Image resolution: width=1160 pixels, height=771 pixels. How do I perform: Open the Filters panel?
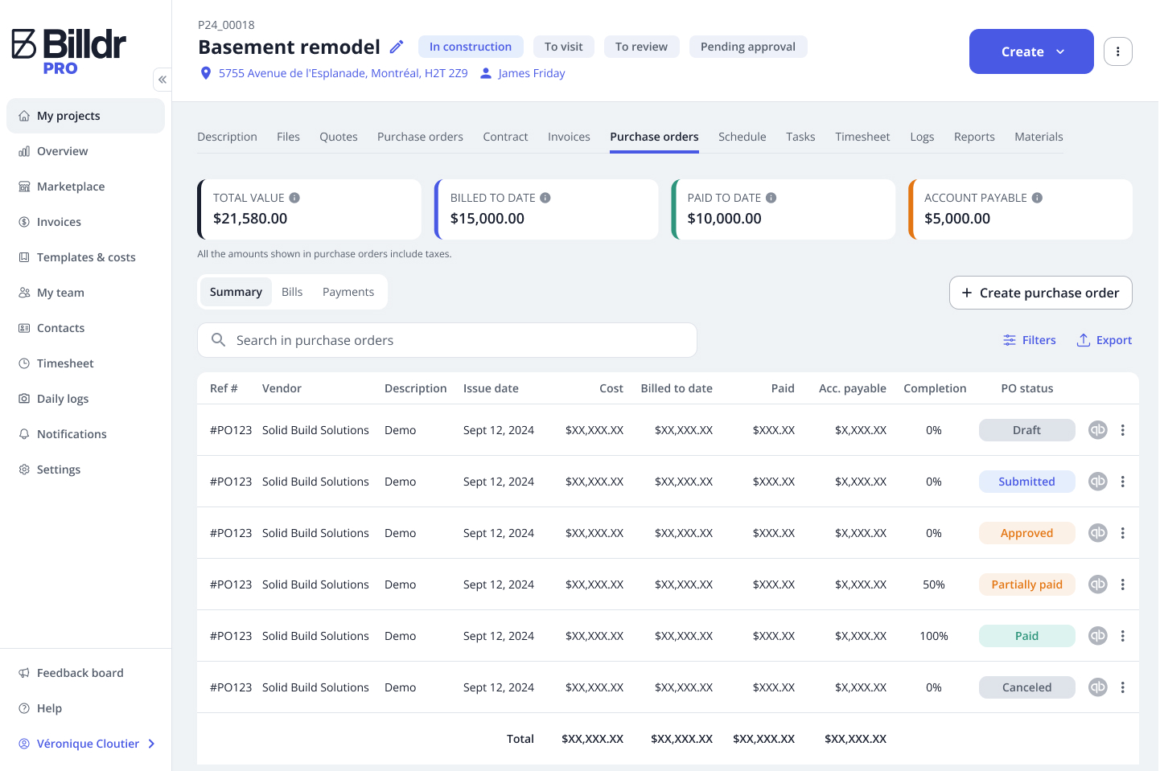click(x=1030, y=340)
